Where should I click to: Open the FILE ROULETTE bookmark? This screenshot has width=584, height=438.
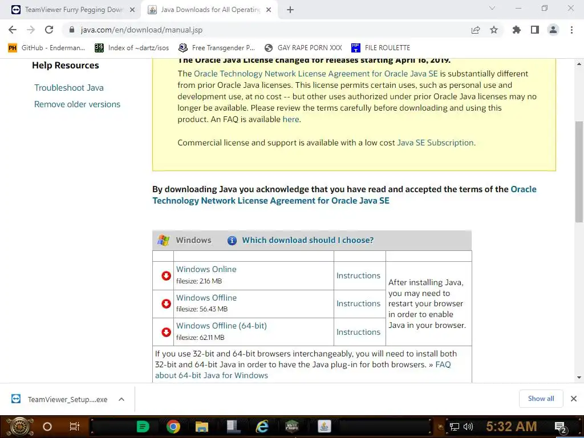click(380, 48)
